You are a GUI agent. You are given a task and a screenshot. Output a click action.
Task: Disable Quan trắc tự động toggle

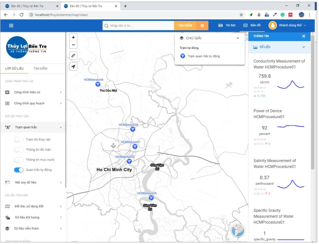click(19, 170)
